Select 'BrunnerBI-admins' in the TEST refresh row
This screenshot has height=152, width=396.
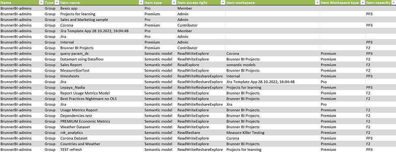click(x=22, y=150)
